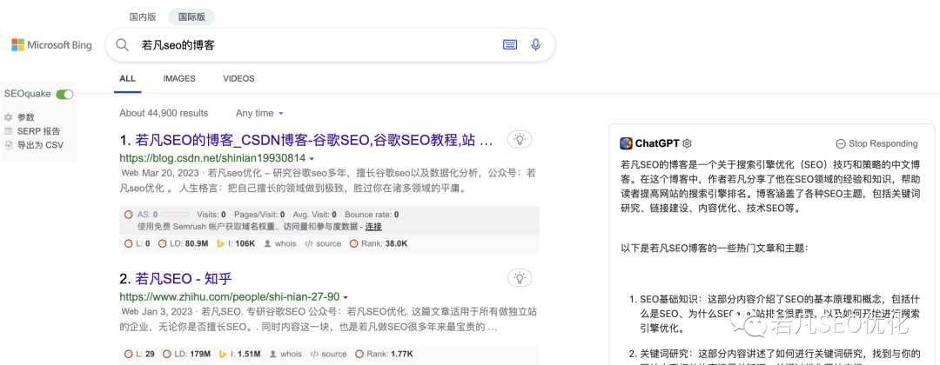Screen dimensions: 940x365
Task: Open the on-screen keyboard icon
Action: tap(510, 44)
